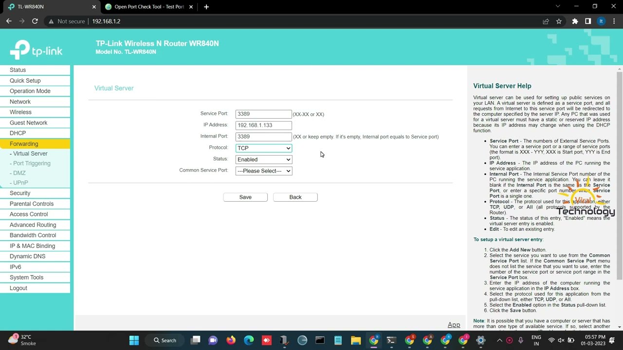Open the Port Triggering submenu
The height and width of the screenshot is (350, 623).
(x=32, y=163)
